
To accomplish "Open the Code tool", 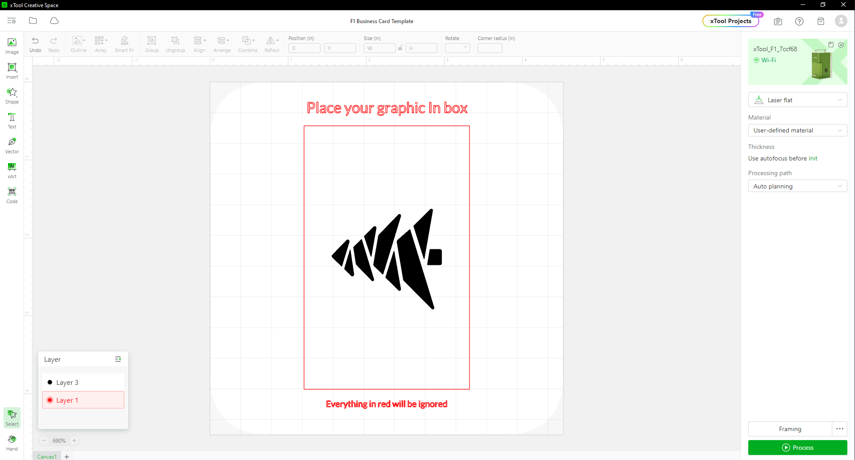I will 12,195.
